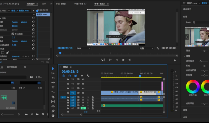Open the playback resolution dropdown
The image size is (209, 123).
(x=147, y=48)
